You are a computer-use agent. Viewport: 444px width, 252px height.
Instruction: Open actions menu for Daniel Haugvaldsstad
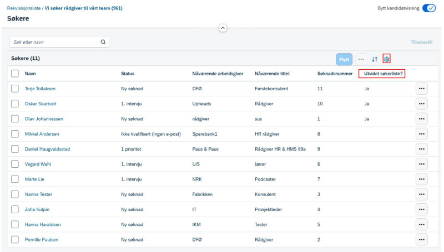(422, 149)
